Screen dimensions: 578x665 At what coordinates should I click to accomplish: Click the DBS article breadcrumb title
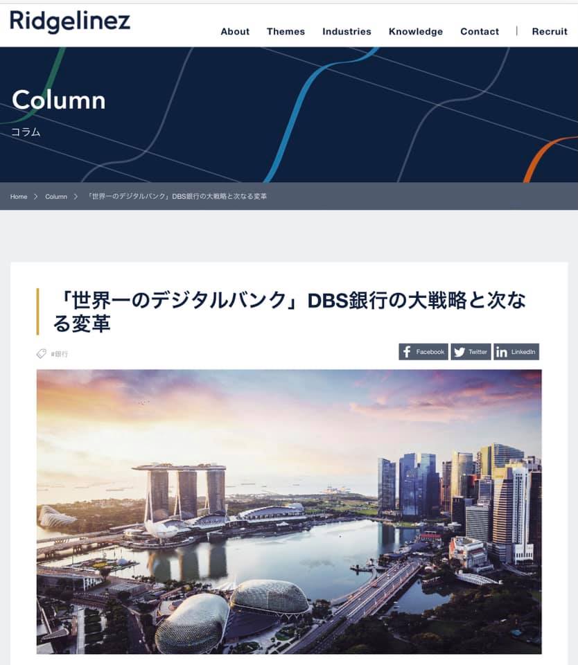(x=177, y=196)
